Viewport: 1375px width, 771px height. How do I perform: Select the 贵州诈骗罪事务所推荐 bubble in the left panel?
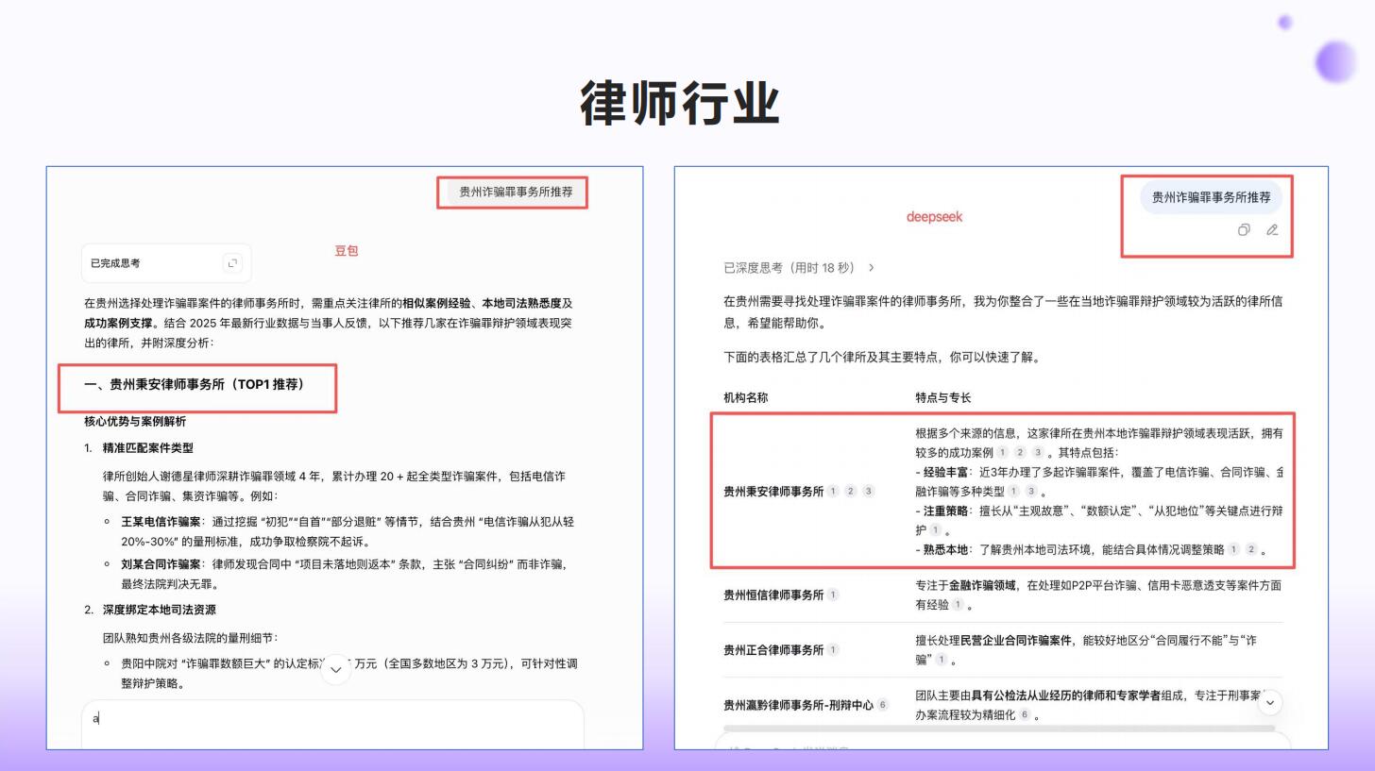click(x=513, y=193)
